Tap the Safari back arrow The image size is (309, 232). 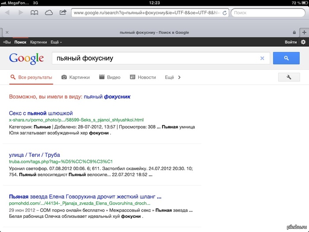click(x=7, y=13)
